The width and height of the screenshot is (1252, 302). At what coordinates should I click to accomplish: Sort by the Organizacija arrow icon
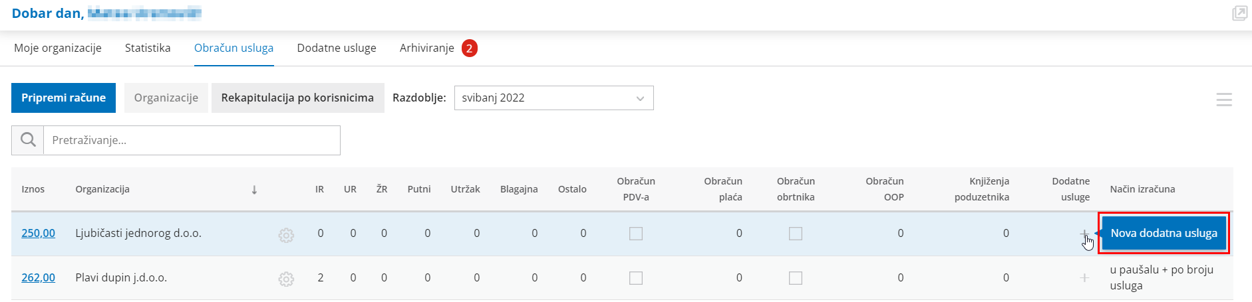click(254, 190)
